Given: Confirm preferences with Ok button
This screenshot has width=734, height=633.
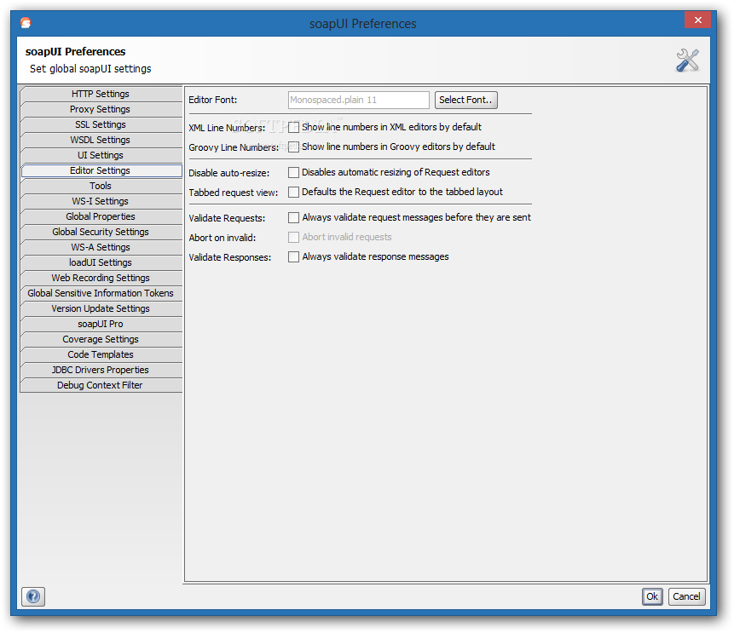Looking at the screenshot, I should (x=652, y=596).
